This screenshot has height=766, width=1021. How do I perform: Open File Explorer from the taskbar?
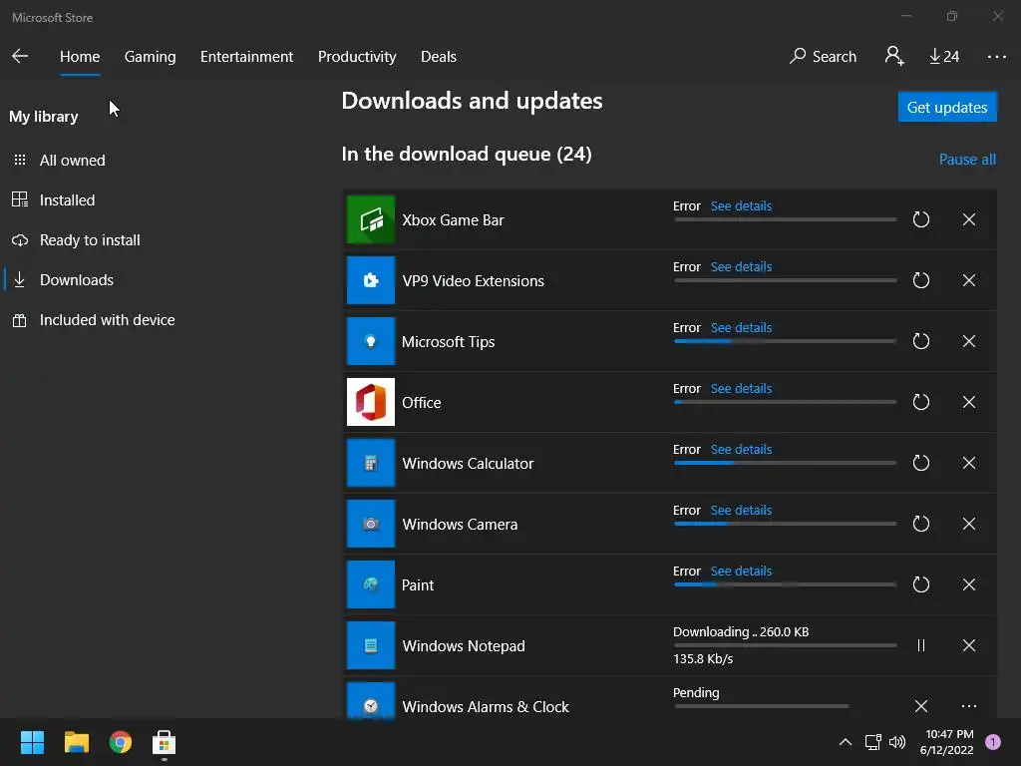(x=76, y=742)
